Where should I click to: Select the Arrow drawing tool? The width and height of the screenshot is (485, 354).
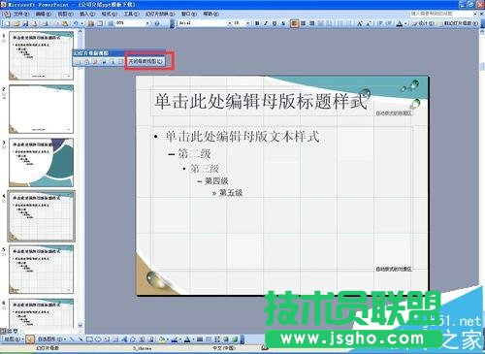tap(81, 339)
